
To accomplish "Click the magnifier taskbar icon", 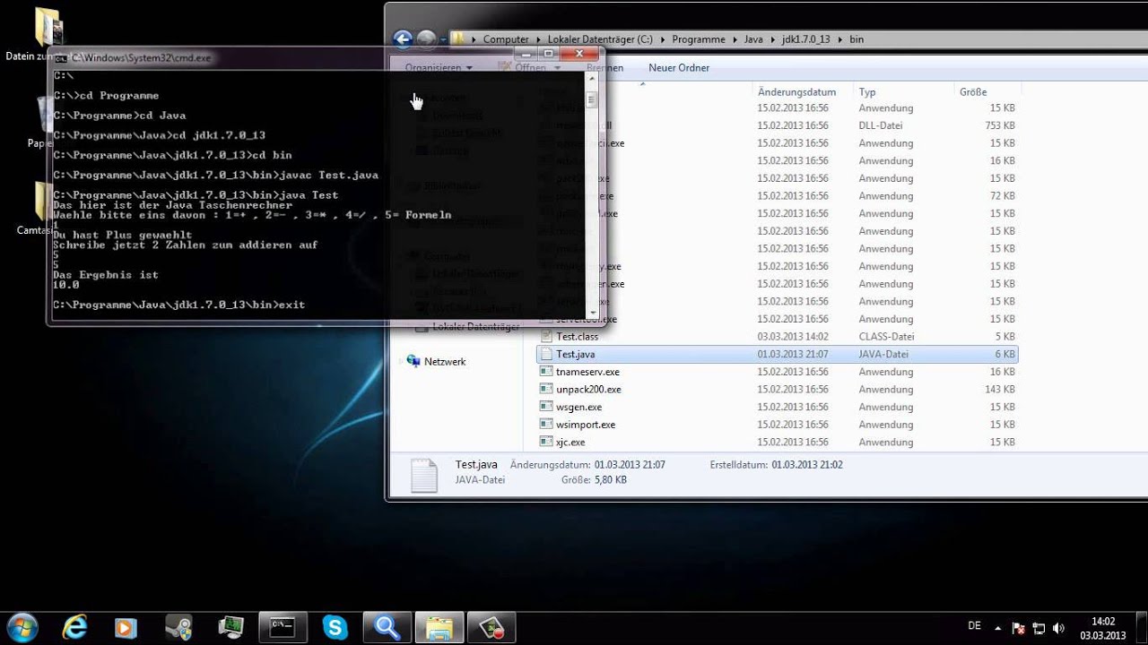I will tap(387, 626).
